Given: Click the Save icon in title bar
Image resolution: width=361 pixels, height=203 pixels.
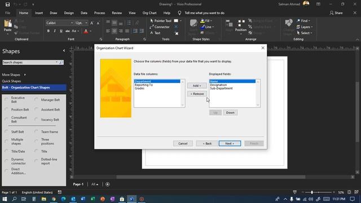Looking at the screenshot, I should click(x=7, y=5).
